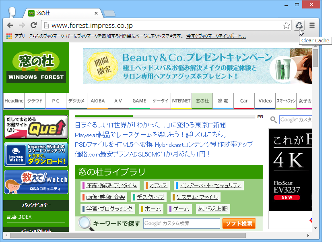332x242 pixels.
Task: Browse software with the あいうえお順 link
Action: [x=213, y=209]
